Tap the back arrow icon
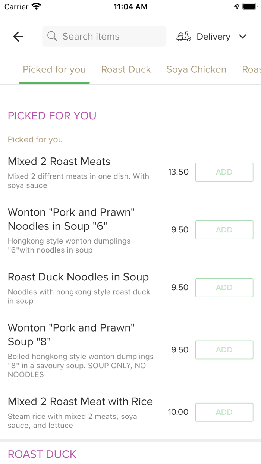Image resolution: width=261 pixels, height=464 pixels. point(18,37)
